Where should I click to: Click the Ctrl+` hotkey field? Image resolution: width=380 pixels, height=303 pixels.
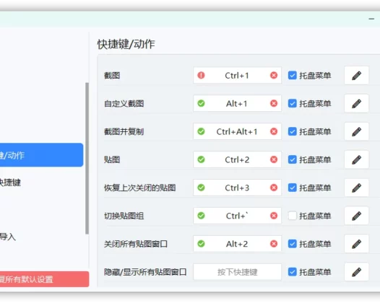[237, 216]
